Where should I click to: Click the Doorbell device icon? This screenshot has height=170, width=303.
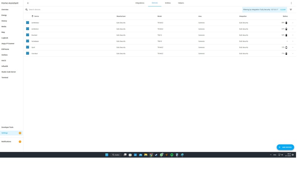(28, 35)
